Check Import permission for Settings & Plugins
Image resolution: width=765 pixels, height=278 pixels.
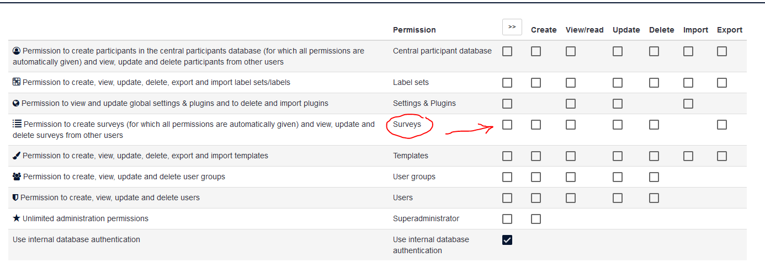pos(688,104)
